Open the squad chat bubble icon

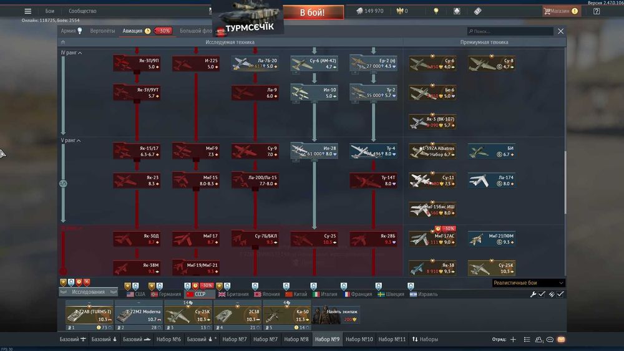point(550,340)
